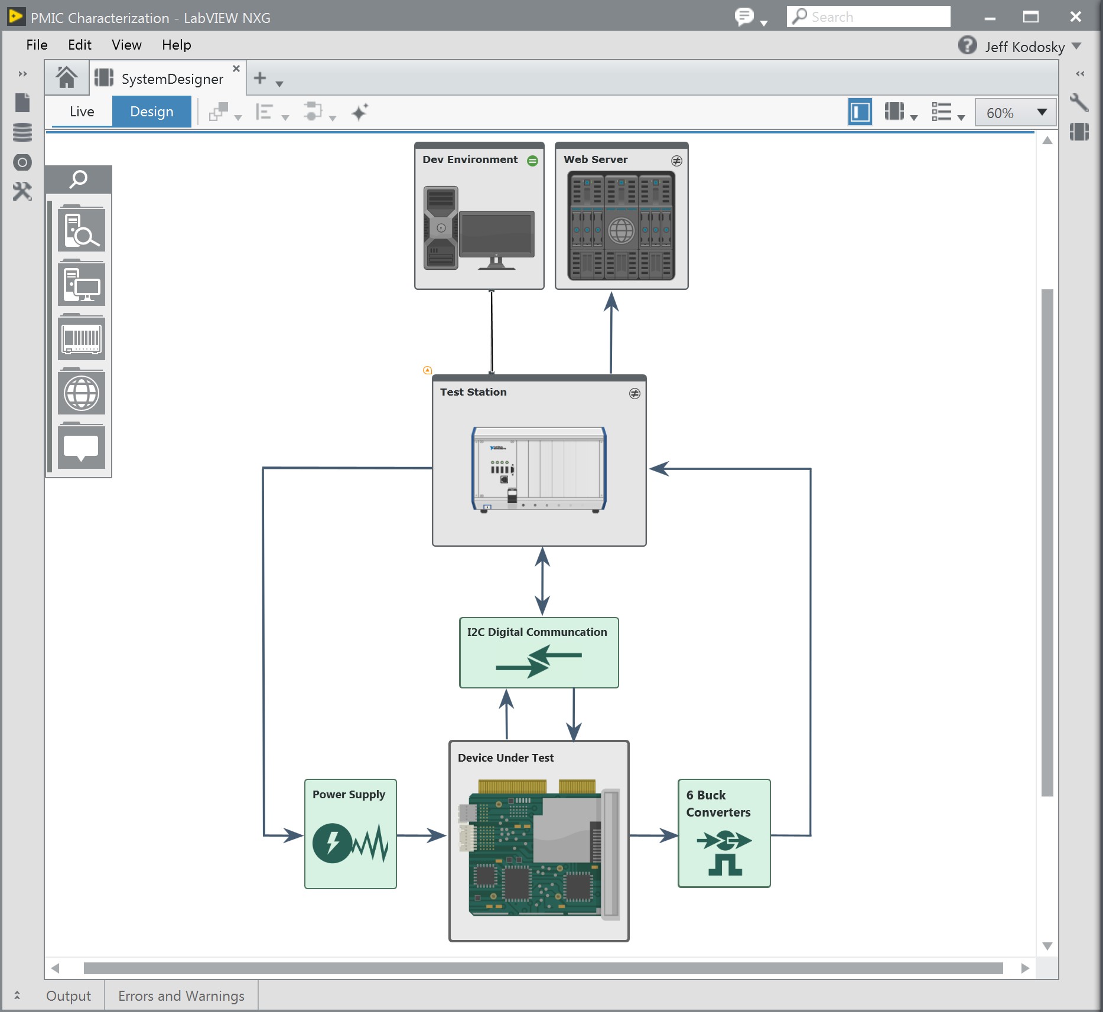Click the scroll right arrow
Screen dimensions: 1103x1012
[x=1025, y=968]
